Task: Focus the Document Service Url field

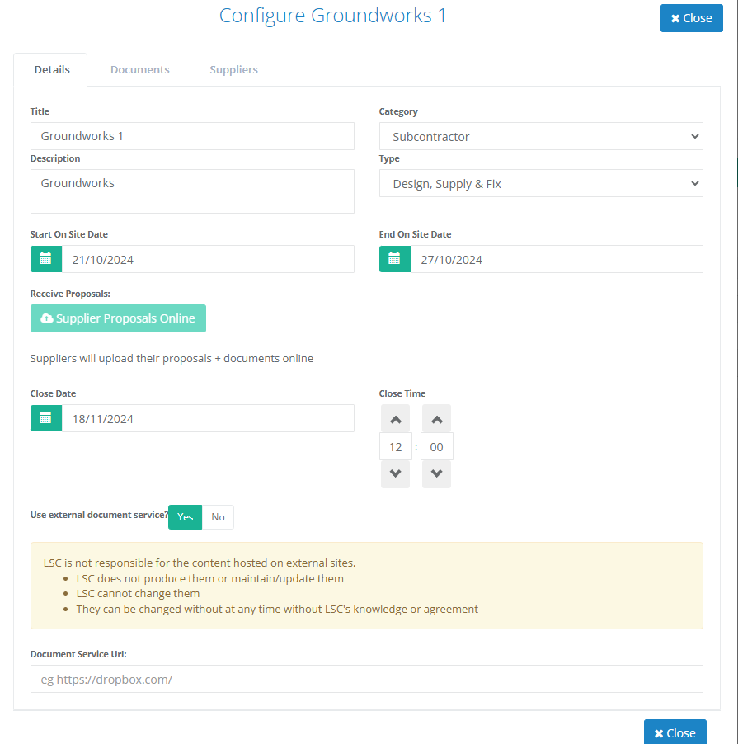Action: pyautogui.click(x=367, y=679)
